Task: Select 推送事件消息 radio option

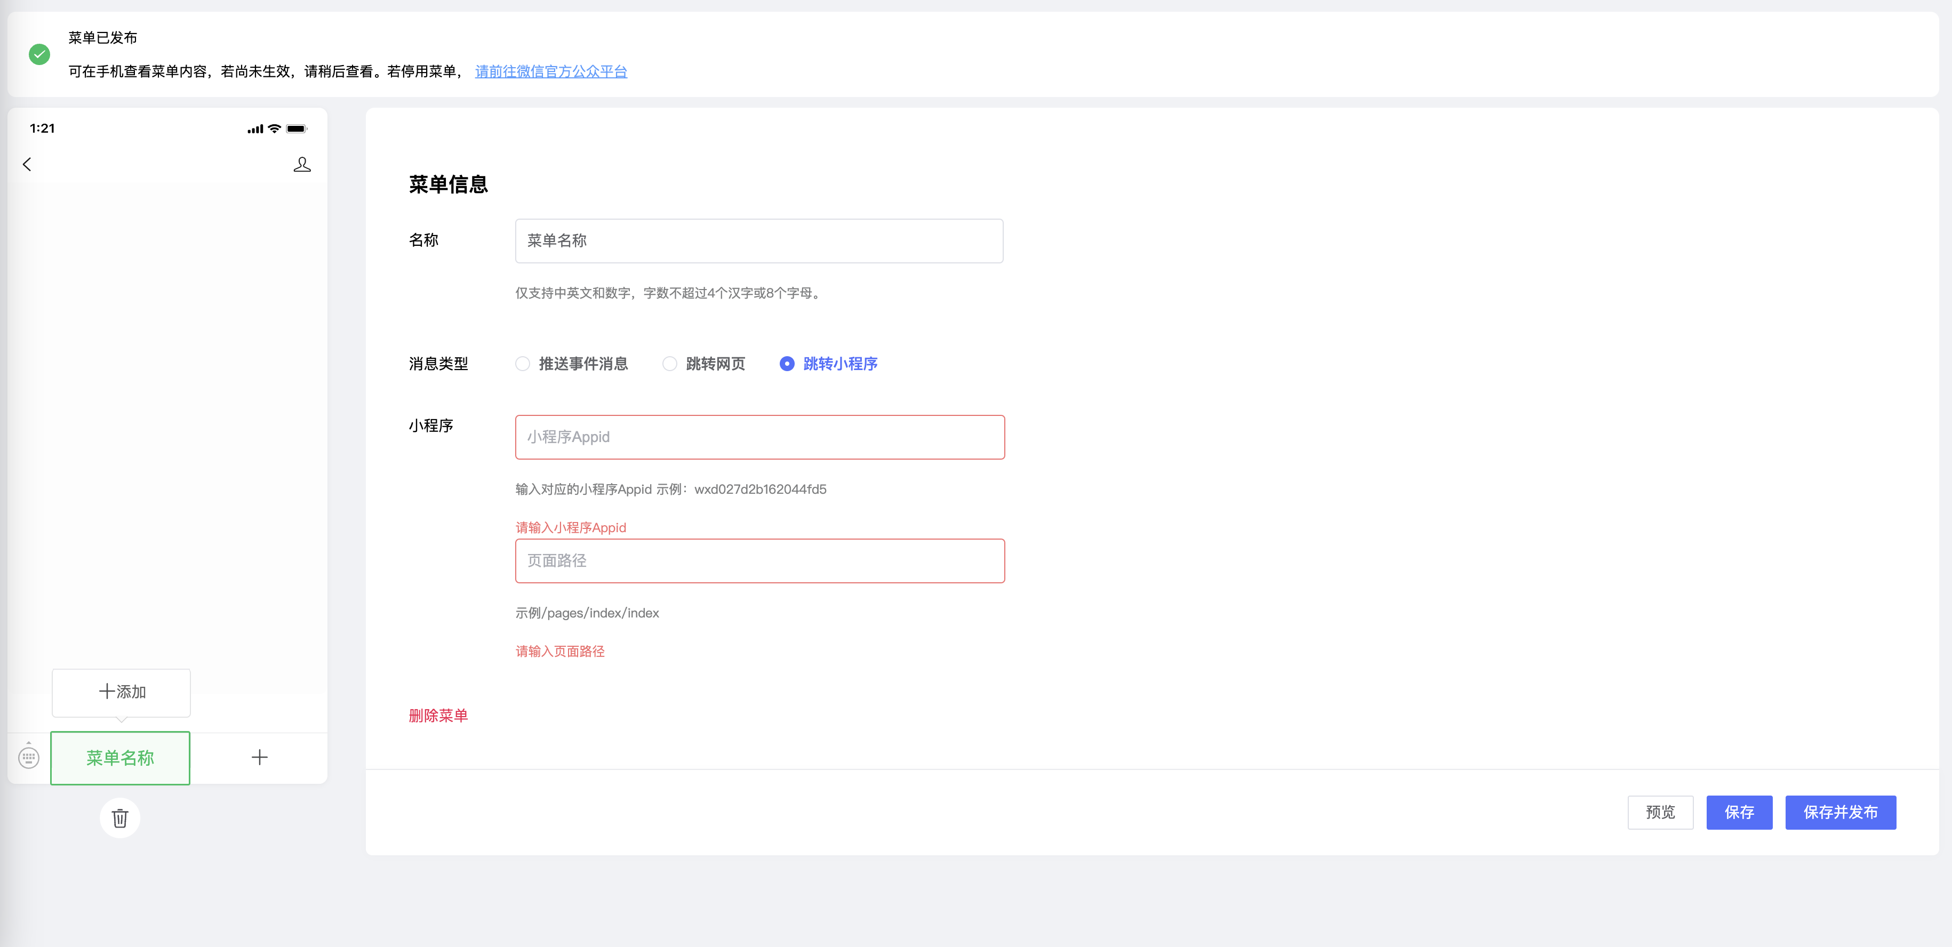Action: [x=523, y=364]
